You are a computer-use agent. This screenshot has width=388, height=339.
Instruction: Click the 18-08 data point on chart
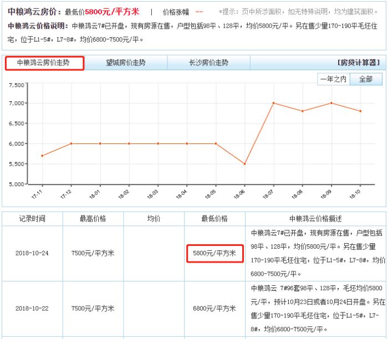tap(303, 111)
